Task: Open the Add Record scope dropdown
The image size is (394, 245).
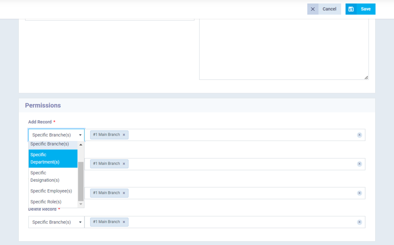Action: tap(56, 135)
